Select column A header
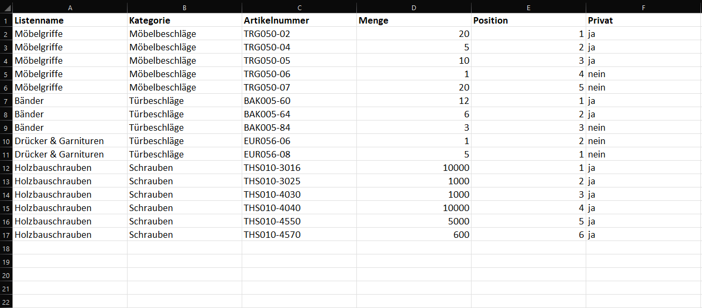Image resolution: width=702 pixels, height=308 pixels. click(70, 7)
